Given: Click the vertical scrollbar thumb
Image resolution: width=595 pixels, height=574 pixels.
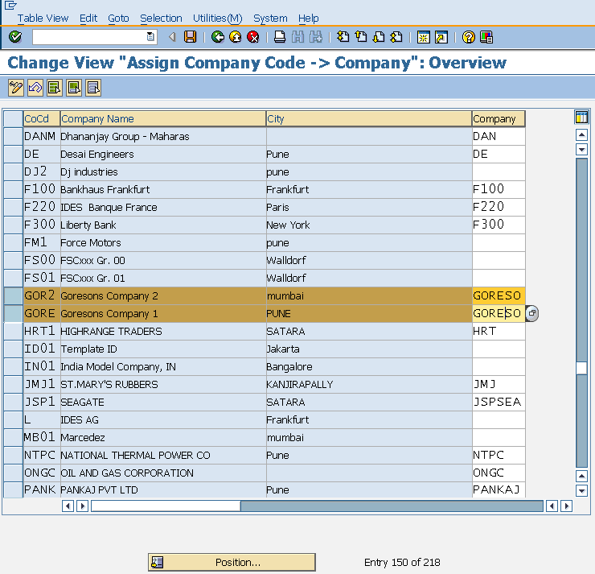Looking at the screenshot, I should (x=581, y=368).
